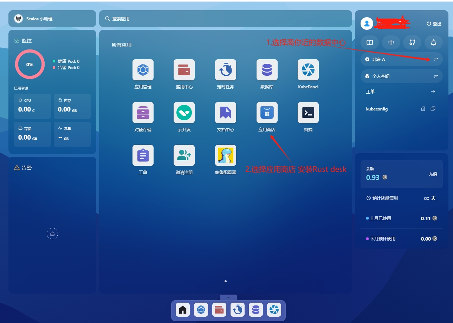
Task: Click the documentation book icon button
Action: [x=370, y=42]
